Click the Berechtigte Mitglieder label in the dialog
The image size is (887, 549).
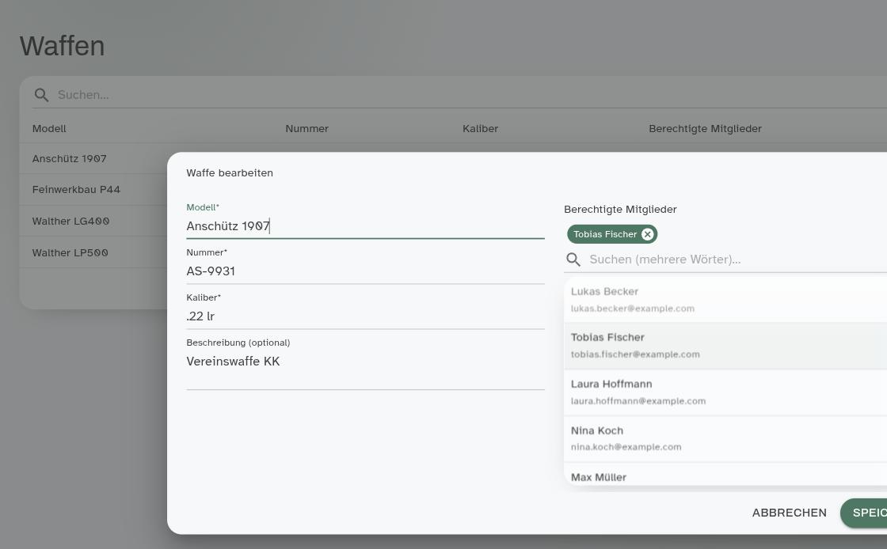(x=620, y=210)
